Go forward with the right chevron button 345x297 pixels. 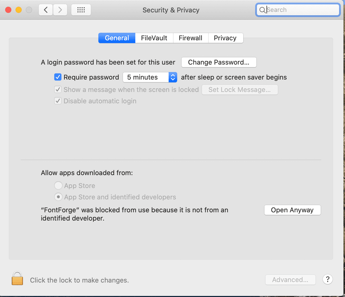tap(60, 10)
